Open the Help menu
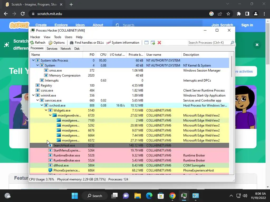Screen dimensions: 270x202 click(x=79, y=37)
